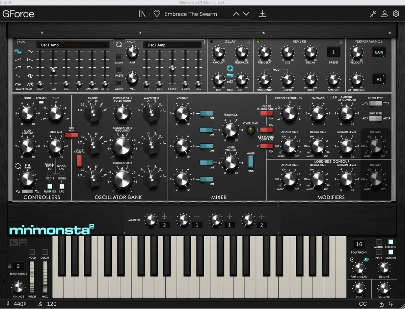
Task: Click the XLFO Paste button
Action: click(x=119, y=70)
